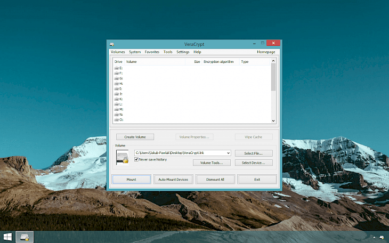Select the N: drive slot icon

117,115
